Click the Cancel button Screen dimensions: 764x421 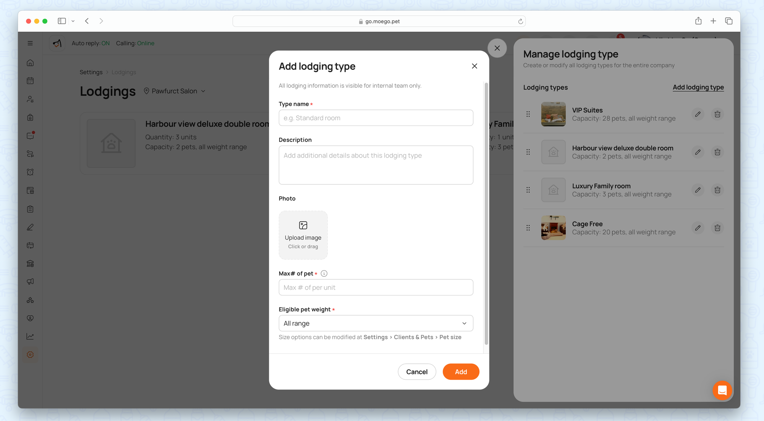point(416,372)
